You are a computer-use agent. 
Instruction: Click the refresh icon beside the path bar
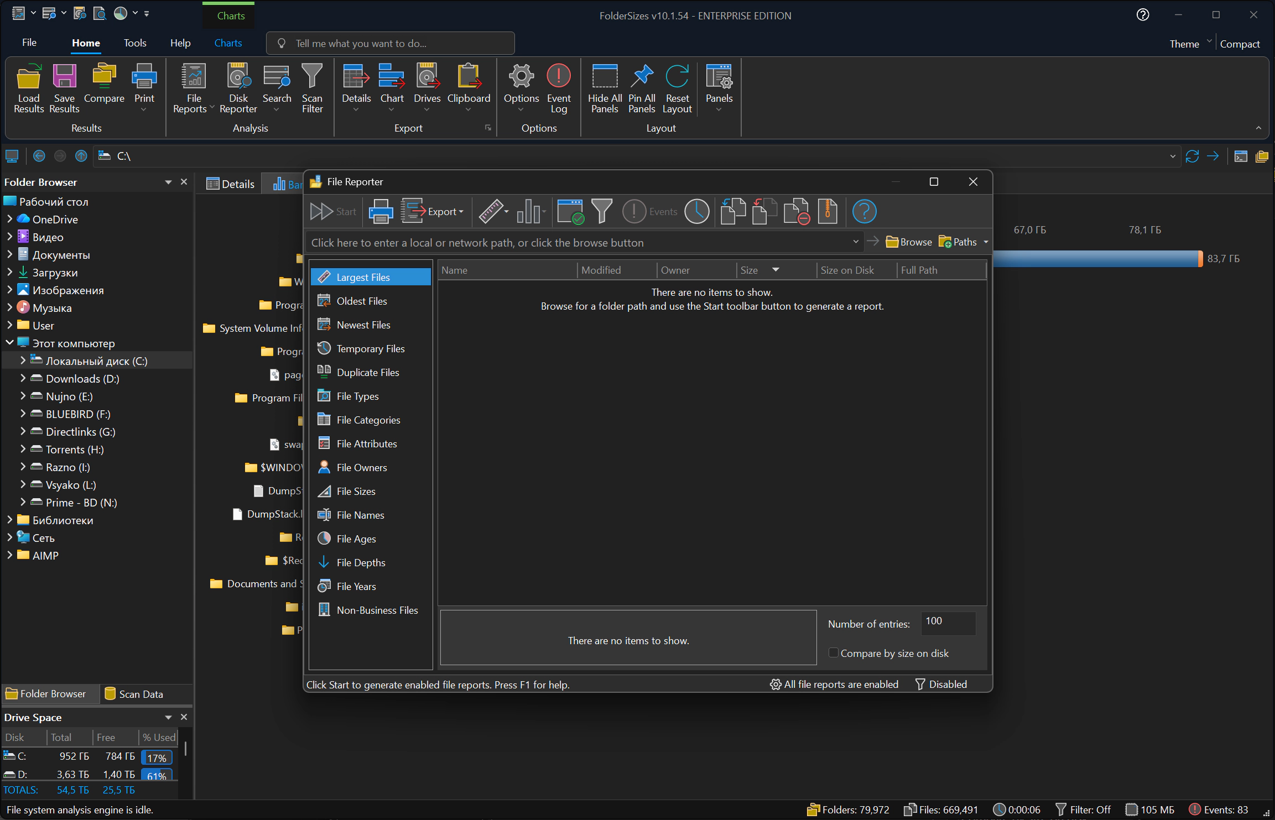click(1192, 156)
